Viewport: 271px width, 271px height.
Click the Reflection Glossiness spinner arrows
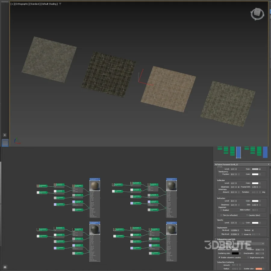coord(236,187)
